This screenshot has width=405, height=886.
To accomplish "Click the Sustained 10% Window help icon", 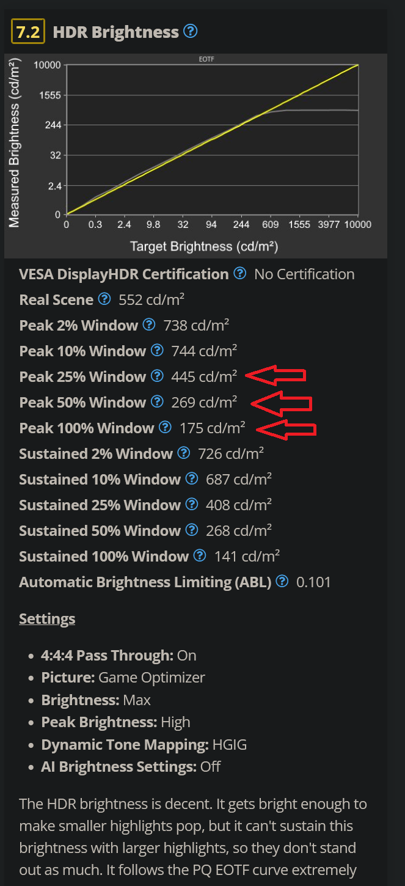I will (x=192, y=479).
